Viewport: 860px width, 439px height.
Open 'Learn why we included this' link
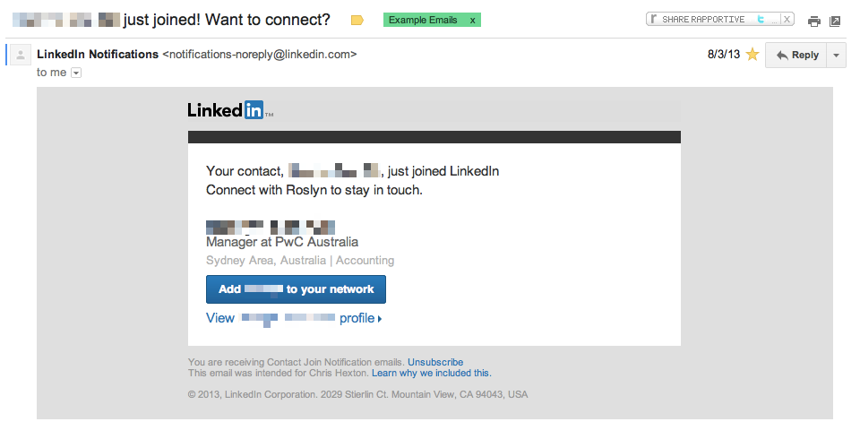(x=431, y=373)
